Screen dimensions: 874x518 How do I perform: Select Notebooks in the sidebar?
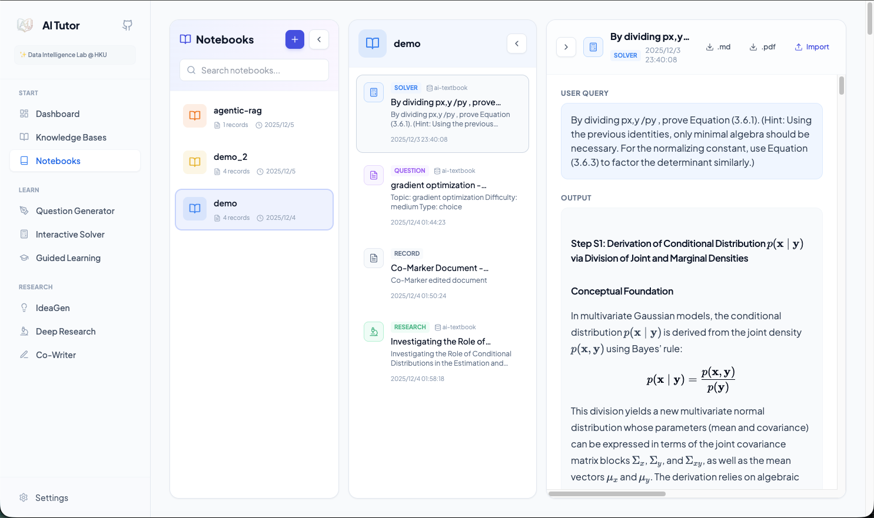pyautogui.click(x=58, y=161)
